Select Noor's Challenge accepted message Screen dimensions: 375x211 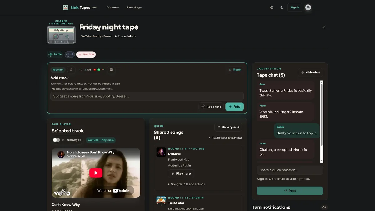286,150
